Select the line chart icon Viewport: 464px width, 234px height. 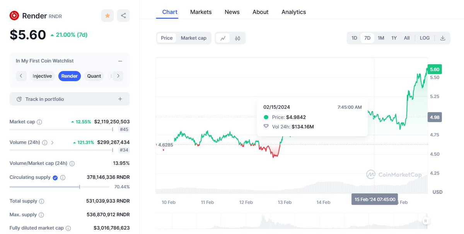pos(223,38)
